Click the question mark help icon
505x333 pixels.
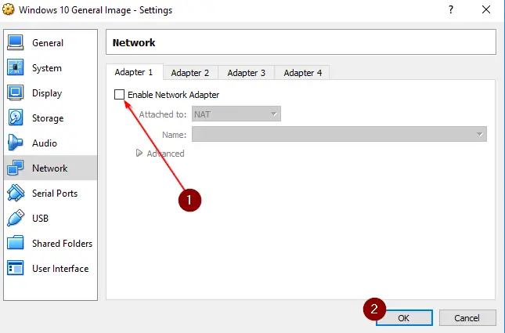(x=451, y=9)
